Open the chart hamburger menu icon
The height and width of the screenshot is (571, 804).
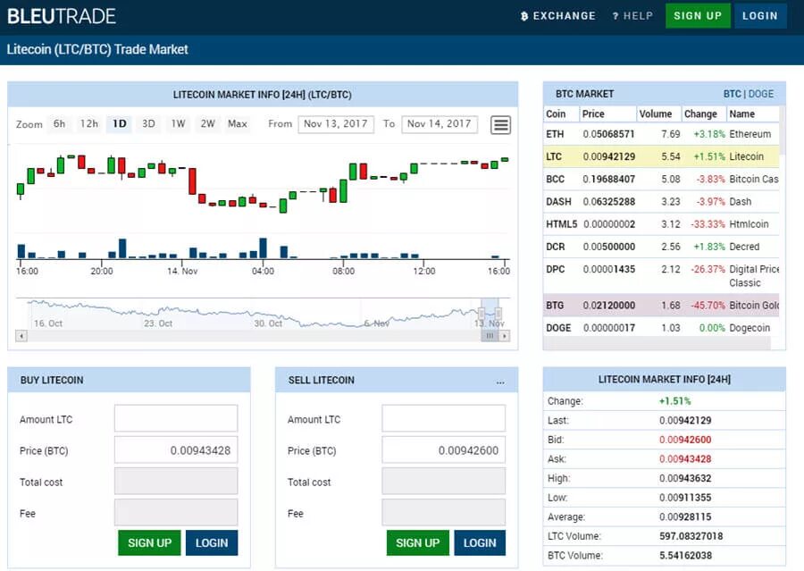[x=500, y=125]
